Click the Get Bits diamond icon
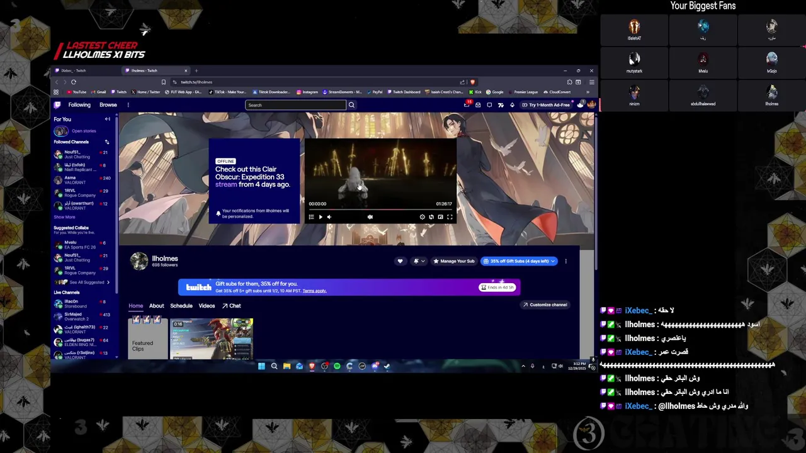Screen dimensions: 806x453 coord(512,105)
